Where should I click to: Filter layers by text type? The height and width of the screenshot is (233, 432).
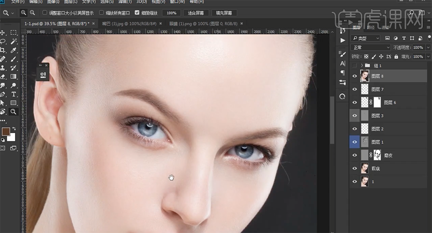pyautogui.click(x=404, y=38)
